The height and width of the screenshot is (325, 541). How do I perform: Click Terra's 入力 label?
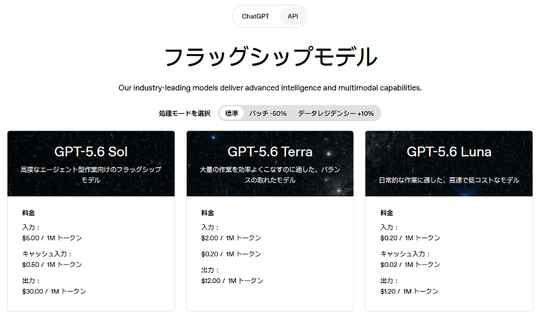(x=210, y=227)
